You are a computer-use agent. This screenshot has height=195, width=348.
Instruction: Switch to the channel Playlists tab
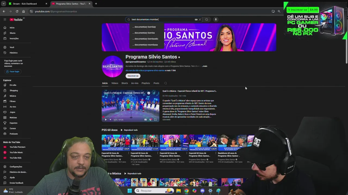point(146,83)
